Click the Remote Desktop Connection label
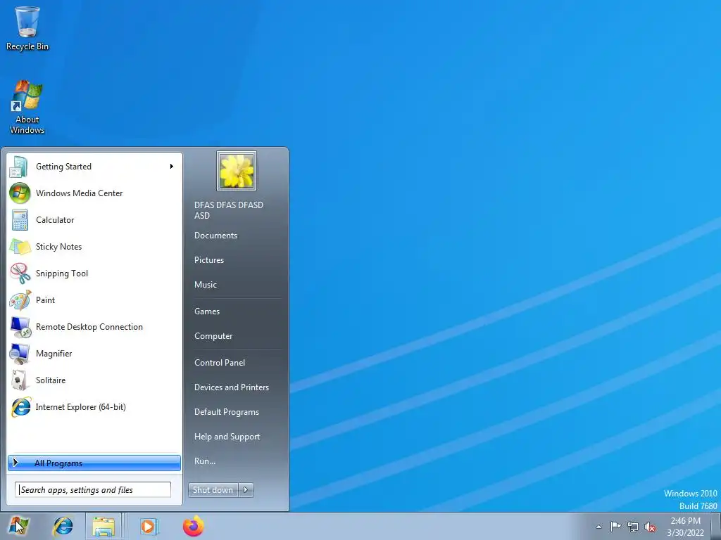Viewport: 721px width, 540px height. click(89, 327)
